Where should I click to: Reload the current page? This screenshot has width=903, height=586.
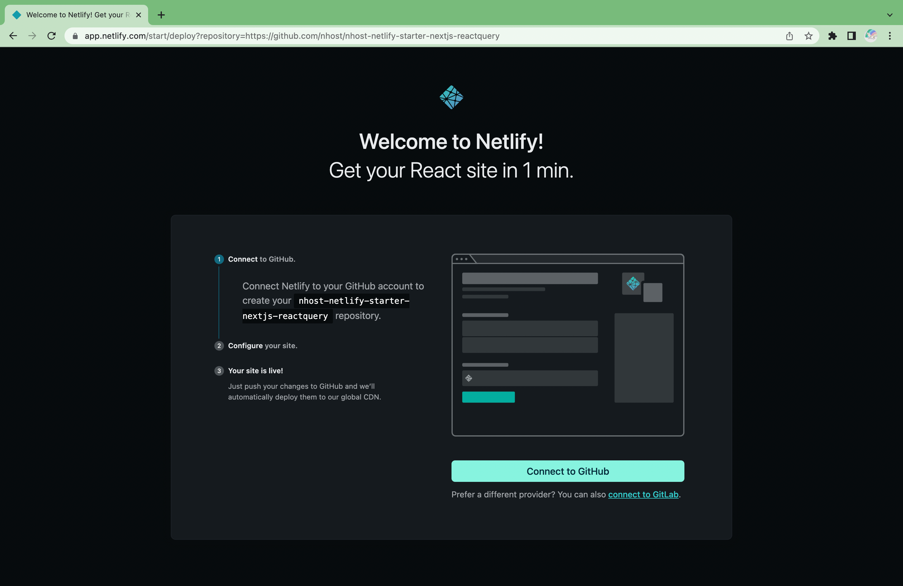(52, 36)
